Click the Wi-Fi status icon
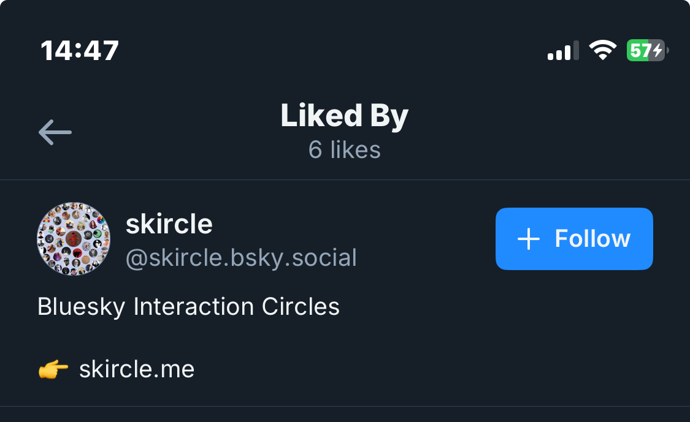 tap(602, 50)
